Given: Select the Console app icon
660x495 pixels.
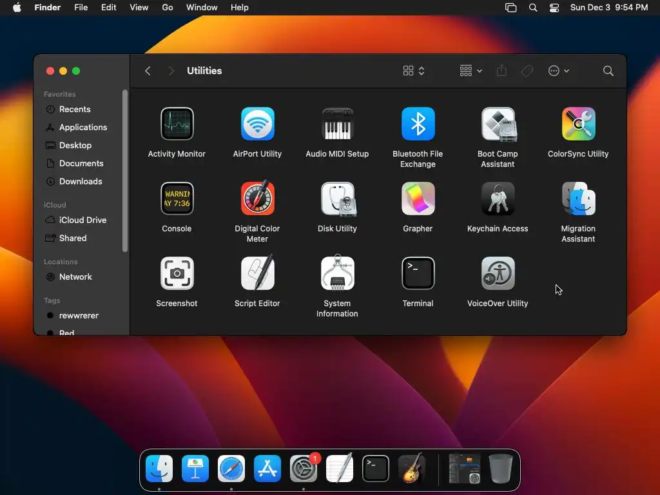Looking at the screenshot, I should (177, 199).
